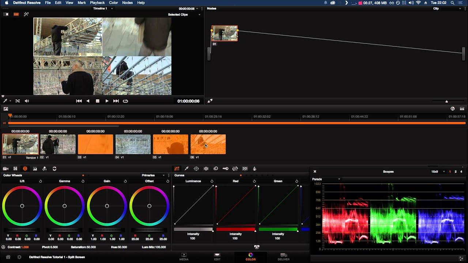Open the Tracker palette
468x263 pixels.
click(x=206, y=169)
